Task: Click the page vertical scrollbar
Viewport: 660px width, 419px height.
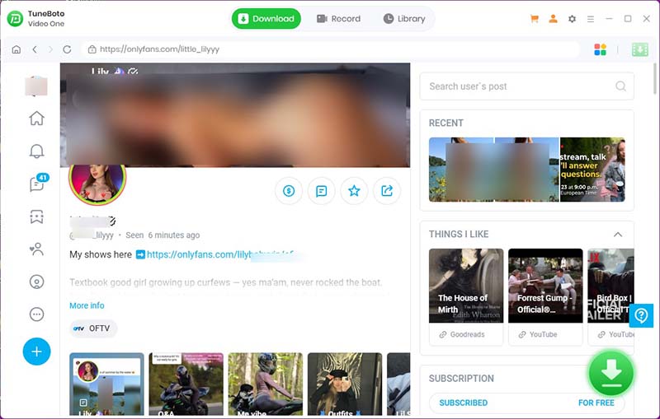Action: point(655,79)
